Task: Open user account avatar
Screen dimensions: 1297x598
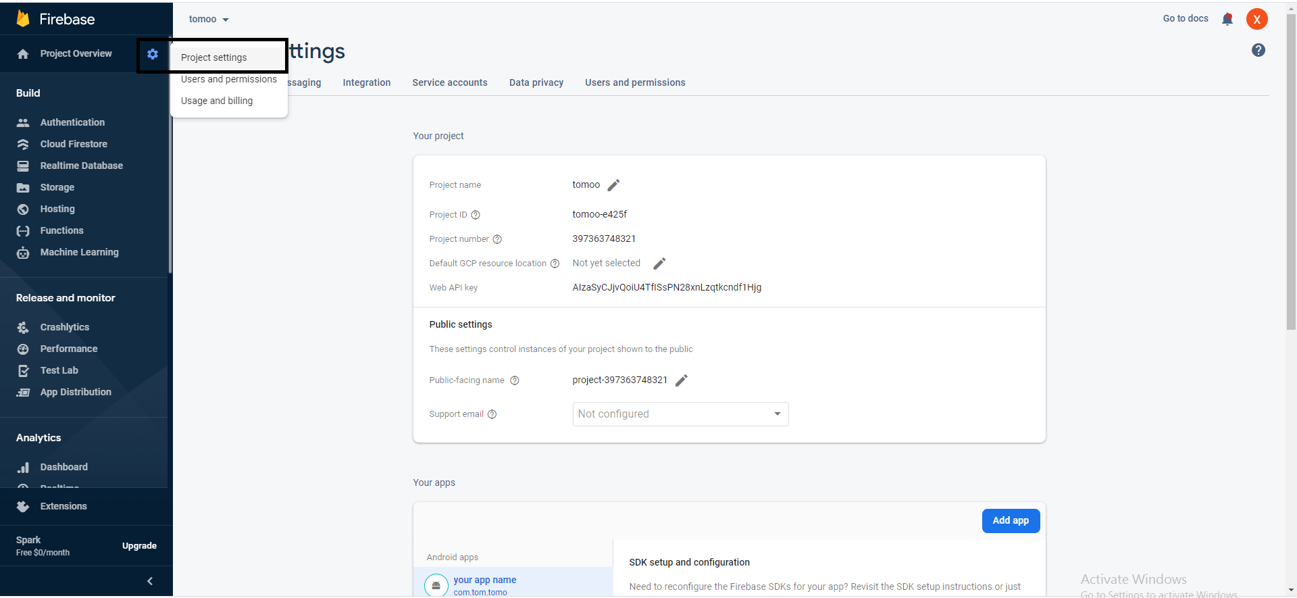Action: coord(1256,19)
